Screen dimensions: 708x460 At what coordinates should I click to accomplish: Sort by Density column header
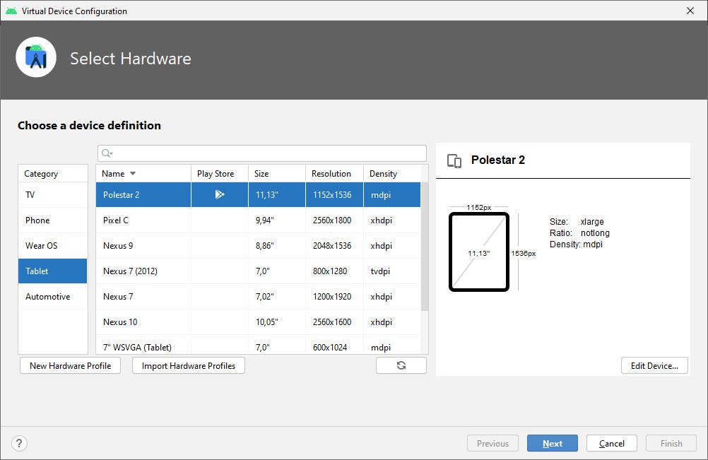click(x=392, y=174)
